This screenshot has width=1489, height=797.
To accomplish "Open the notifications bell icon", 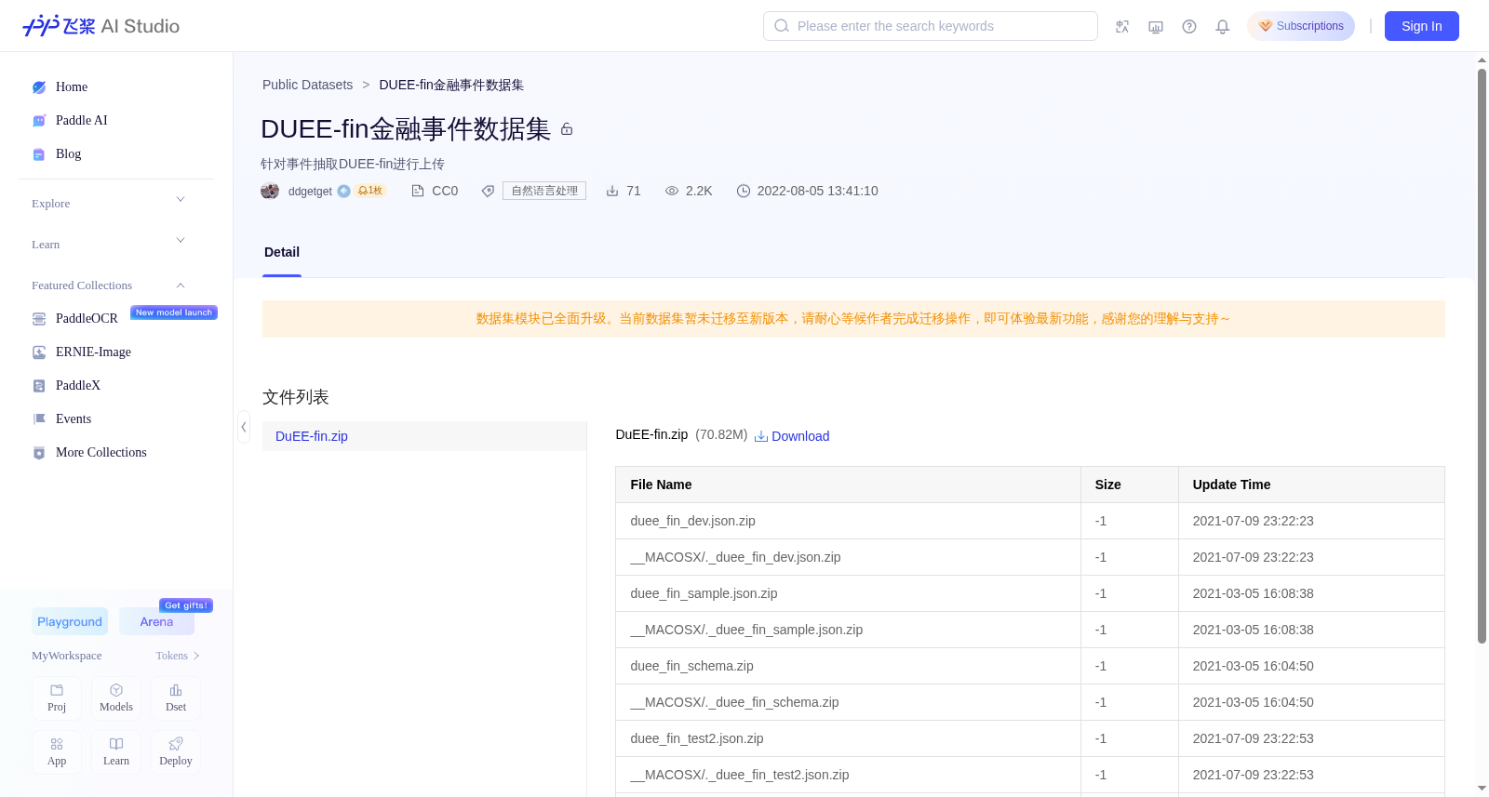I will click(x=1223, y=26).
